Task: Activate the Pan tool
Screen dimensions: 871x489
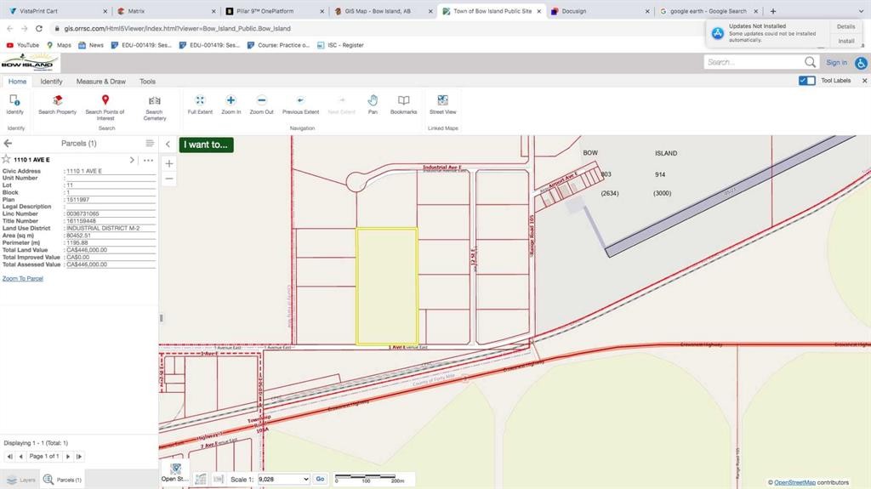Action: click(x=373, y=104)
